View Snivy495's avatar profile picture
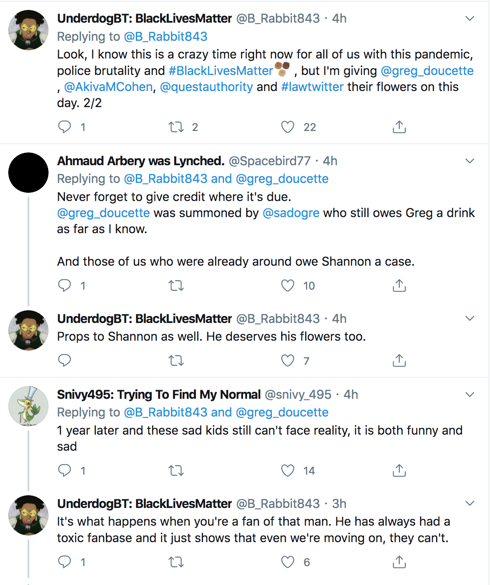490x585 pixels. click(28, 406)
